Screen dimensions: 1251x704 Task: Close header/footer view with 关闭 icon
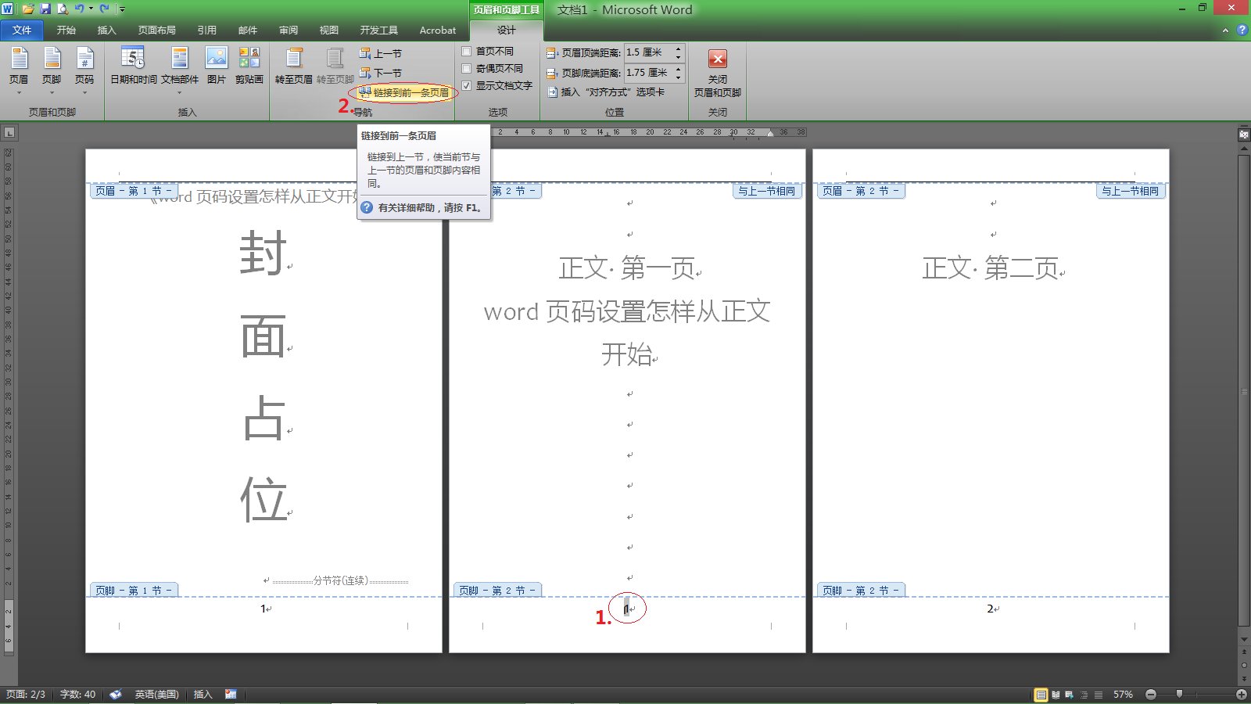(718, 70)
